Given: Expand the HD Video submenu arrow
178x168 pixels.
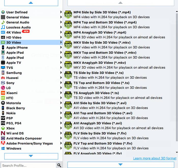Looking at the screenshot, I should (x=61, y=37).
